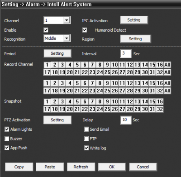Click the Refresh button
Image resolution: width=181 pixels, height=177 pixels.
[x=81, y=167]
